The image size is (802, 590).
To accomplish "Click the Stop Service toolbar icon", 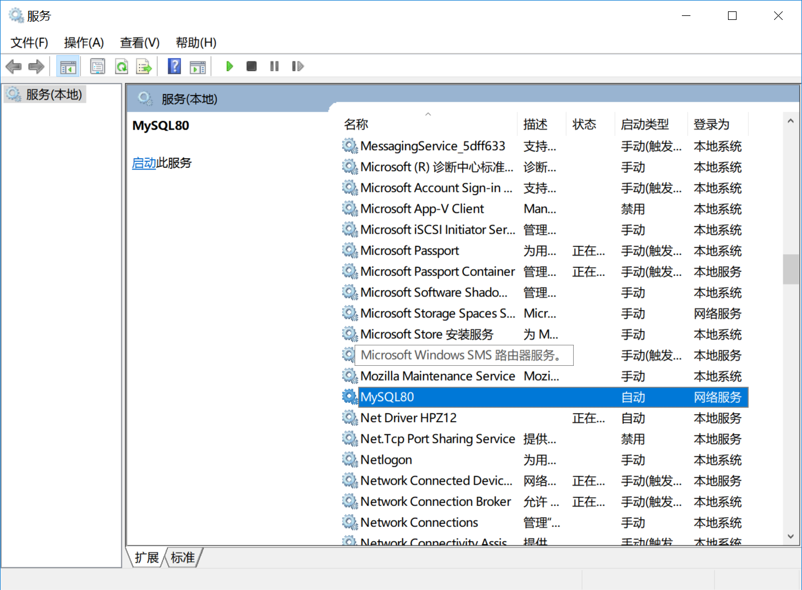I will 252,67.
